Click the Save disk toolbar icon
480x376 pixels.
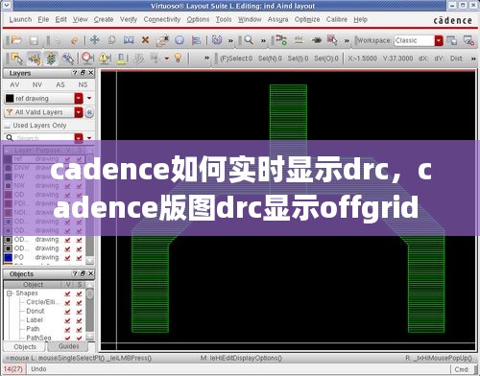click(34, 40)
